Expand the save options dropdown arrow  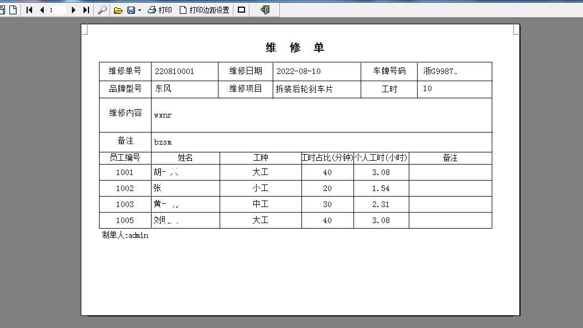click(x=139, y=10)
